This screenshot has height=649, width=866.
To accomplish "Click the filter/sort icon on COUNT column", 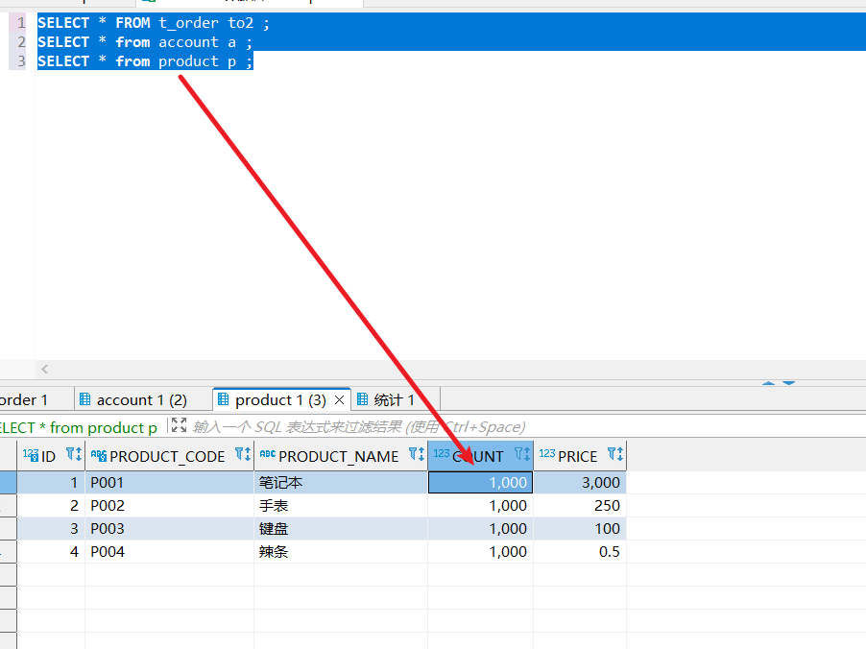I will pyautogui.click(x=521, y=455).
